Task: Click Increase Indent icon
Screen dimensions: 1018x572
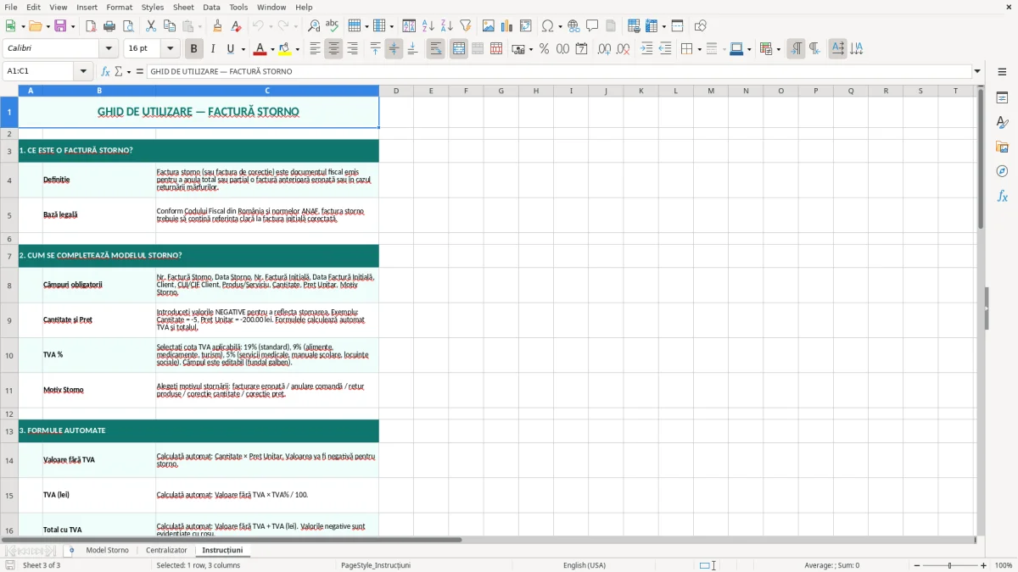Action: pyautogui.click(x=646, y=49)
